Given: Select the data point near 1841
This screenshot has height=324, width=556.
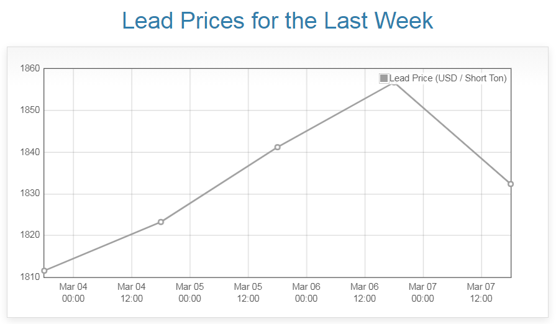Looking at the screenshot, I should 277,147.
